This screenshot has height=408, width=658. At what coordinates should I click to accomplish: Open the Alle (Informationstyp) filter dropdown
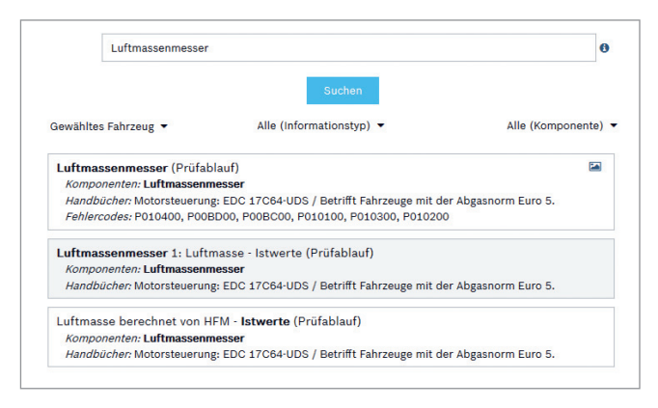click(x=320, y=125)
